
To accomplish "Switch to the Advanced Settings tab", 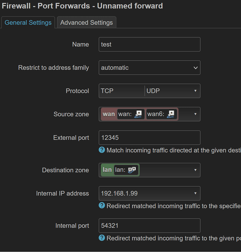I will point(86,22).
